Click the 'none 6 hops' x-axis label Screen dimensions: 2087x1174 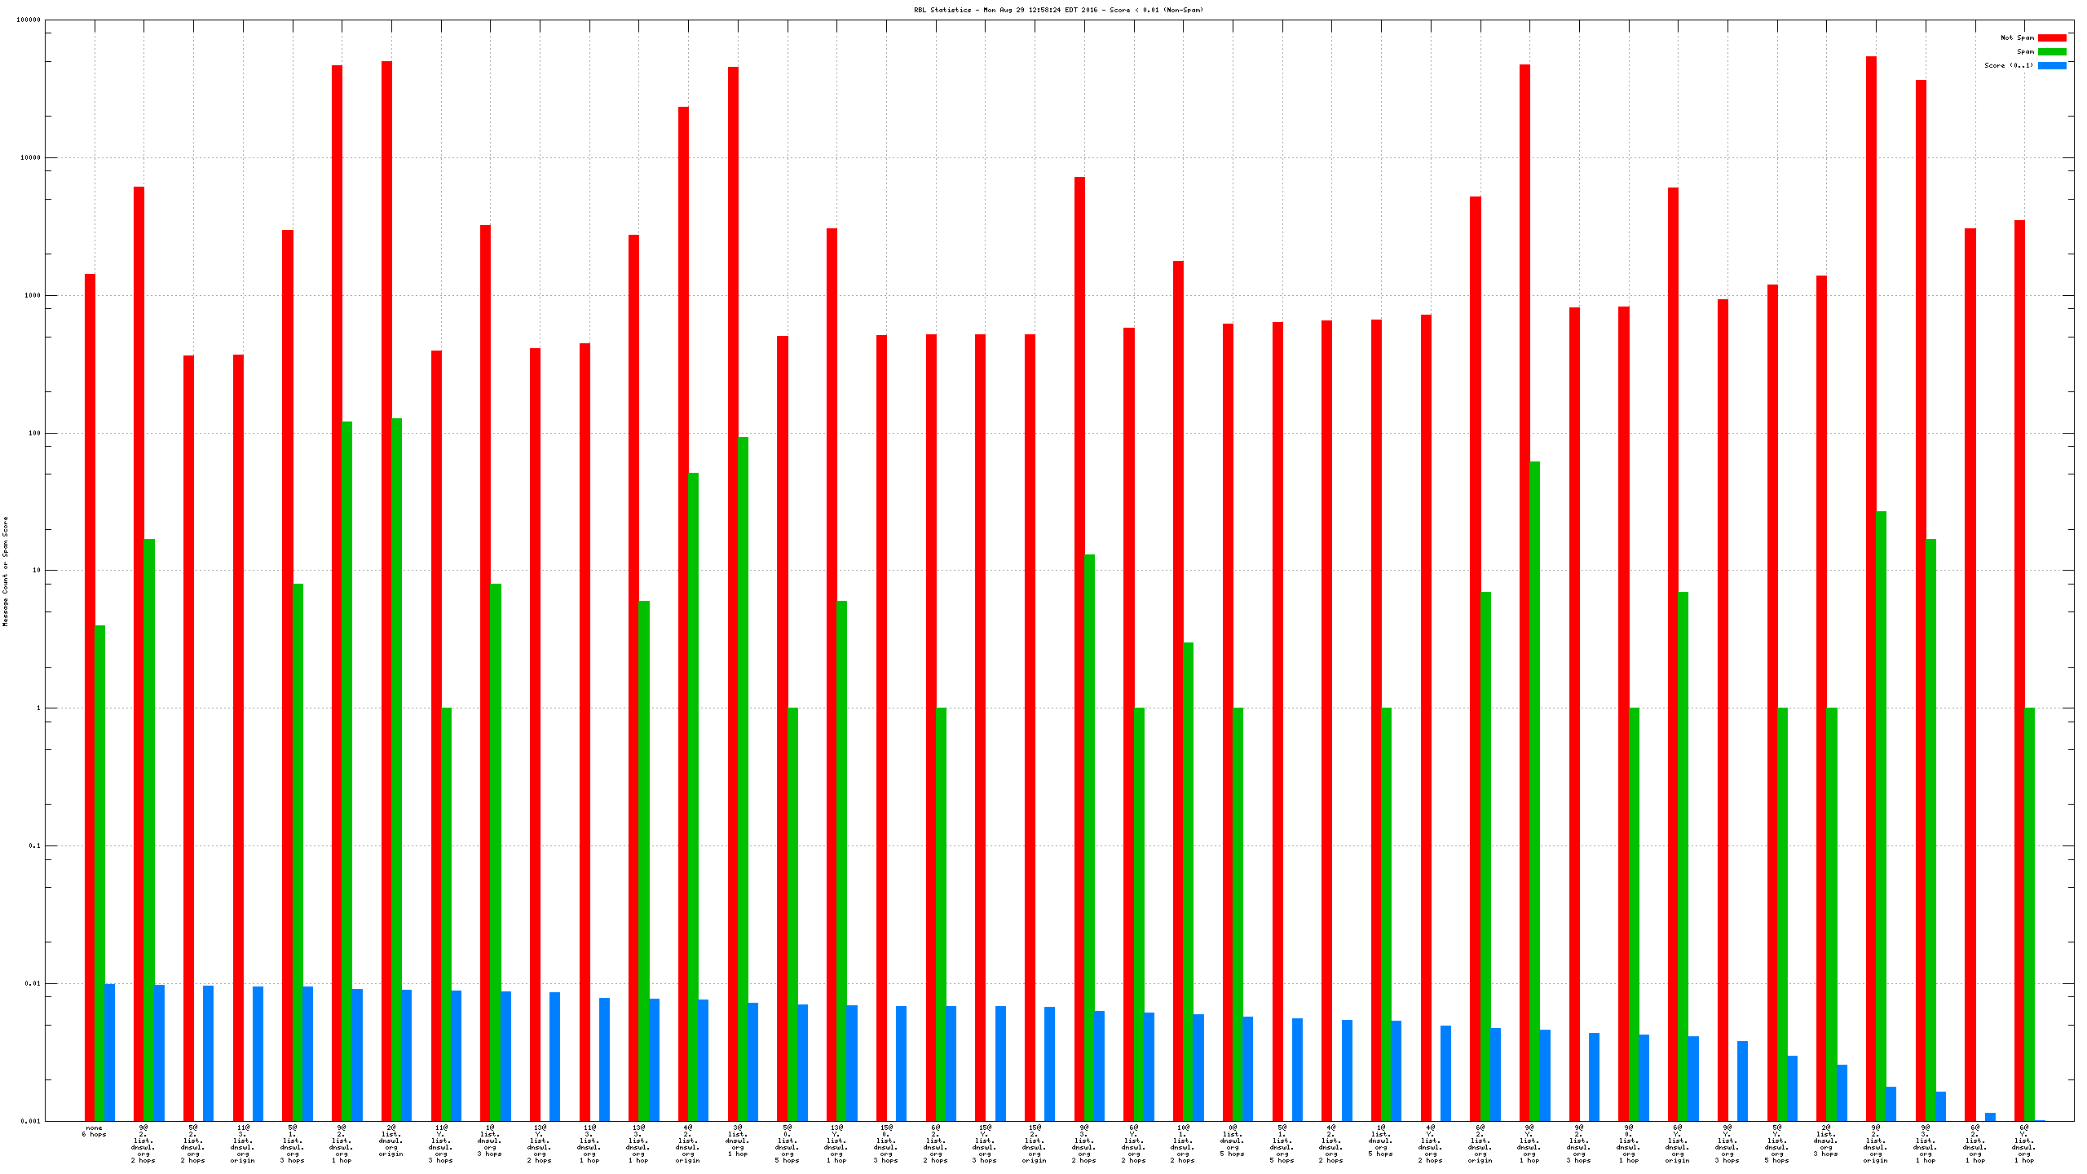pyautogui.click(x=94, y=1132)
